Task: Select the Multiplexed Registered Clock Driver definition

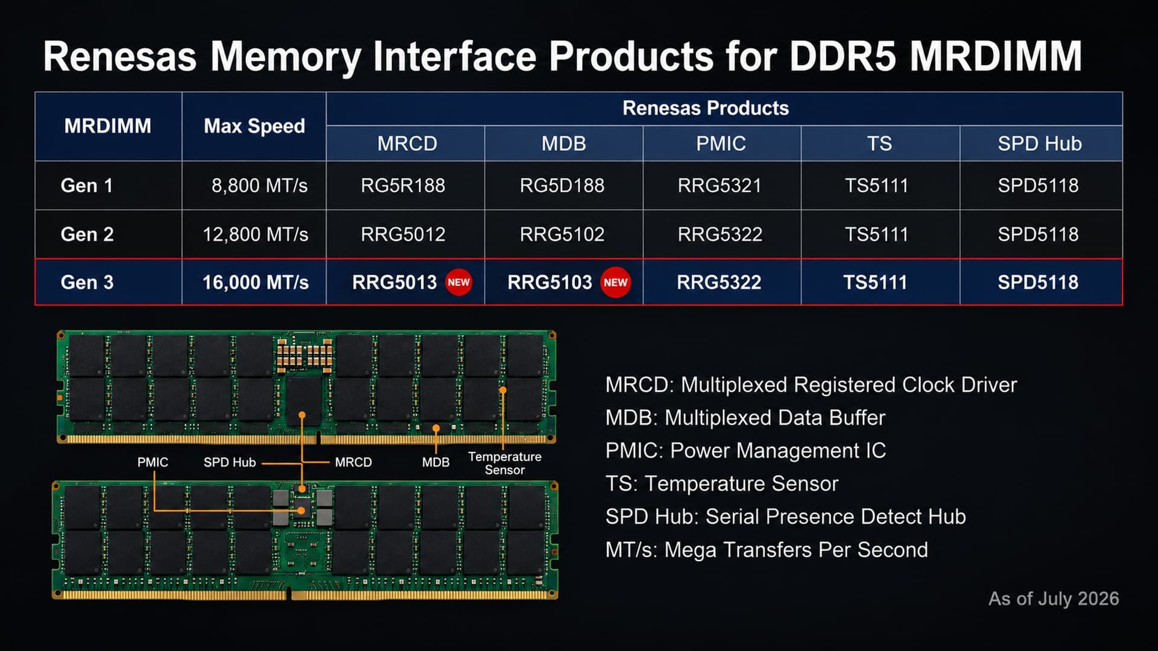Action: tap(811, 385)
